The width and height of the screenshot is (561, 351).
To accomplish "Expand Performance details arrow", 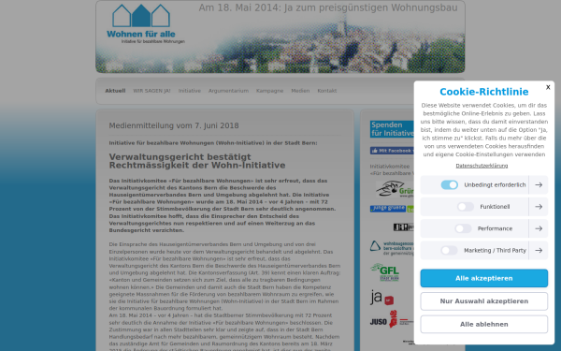I will 539,228.
